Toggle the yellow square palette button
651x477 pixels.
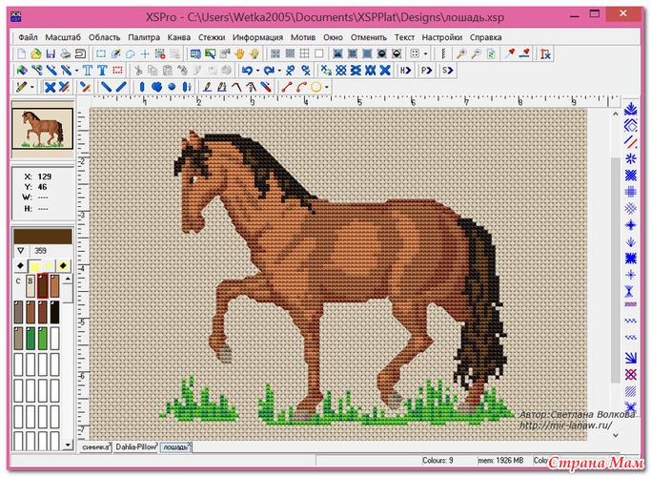[x=35, y=265]
